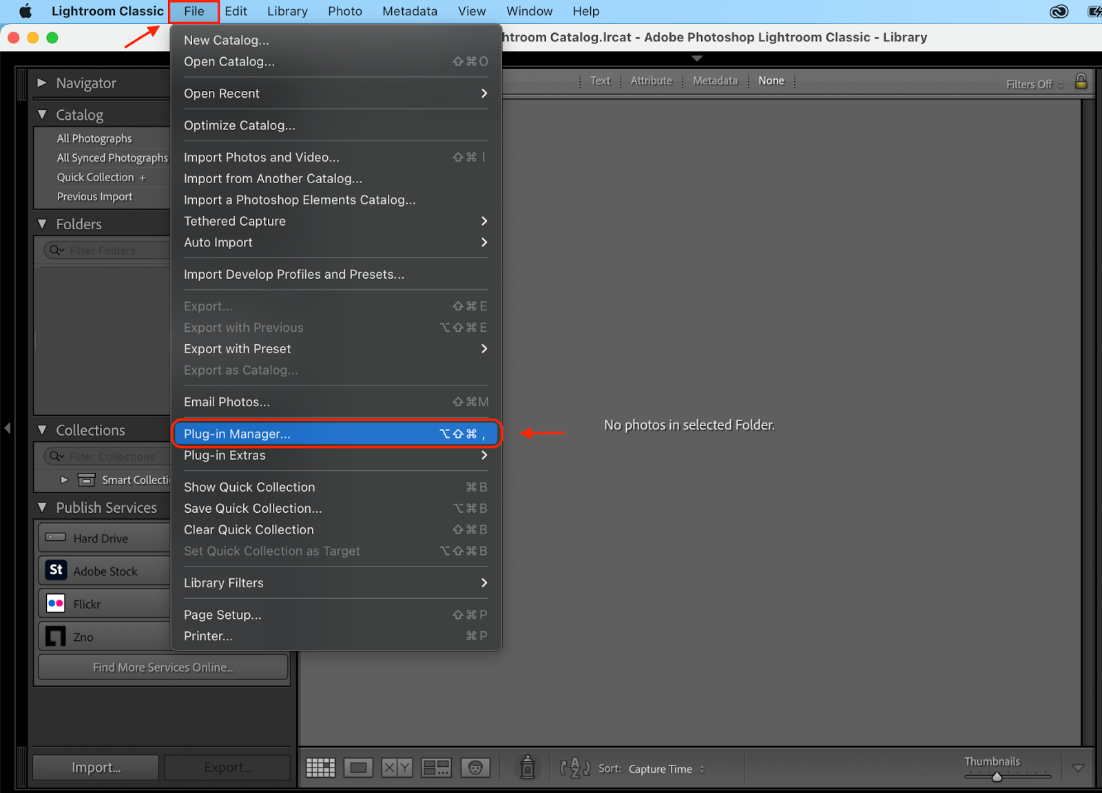The height and width of the screenshot is (793, 1102).
Task: Select the Metadata filter tab
Action: coord(715,81)
